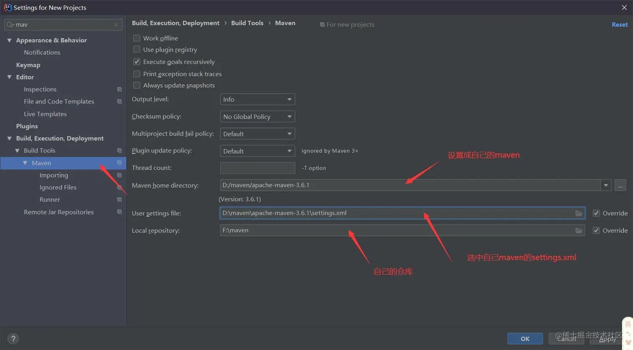Collapse the Appearance & Behavior tree node
633x350 pixels.
pyautogui.click(x=9, y=40)
